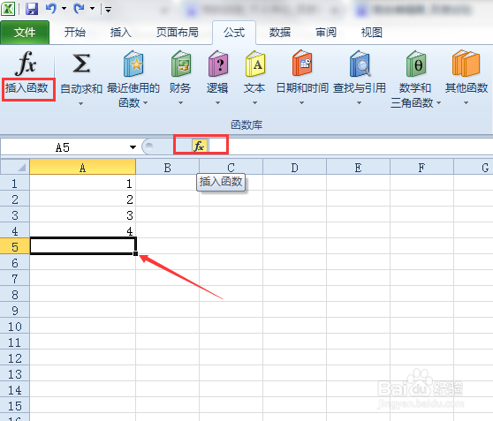Image resolution: width=493 pixels, height=421 pixels.
Task: Click the Undo arrow icon
Action: click(x=51, y=8)
